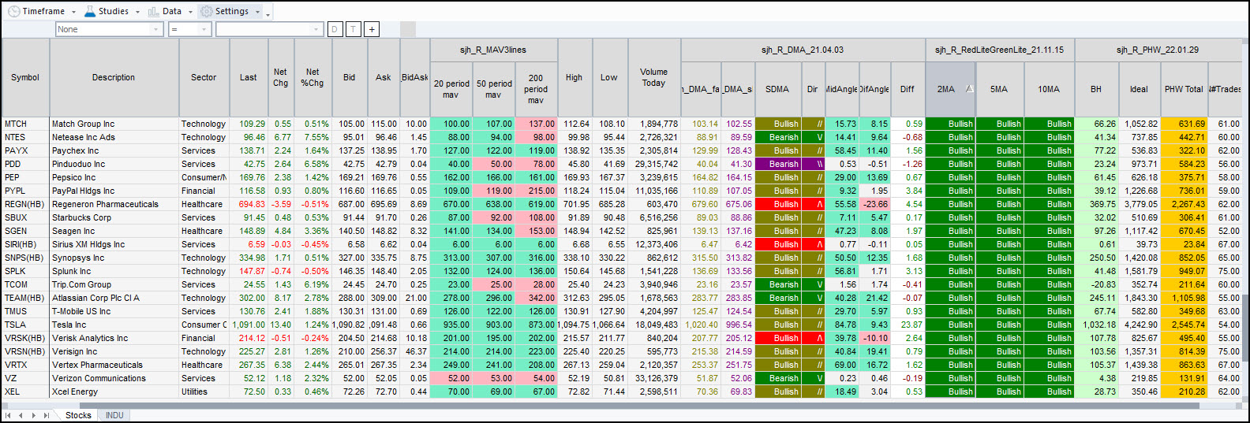Select the PYPL symbol cell
This screenshot has height=423, width=1250.
(x=25, y=191)
